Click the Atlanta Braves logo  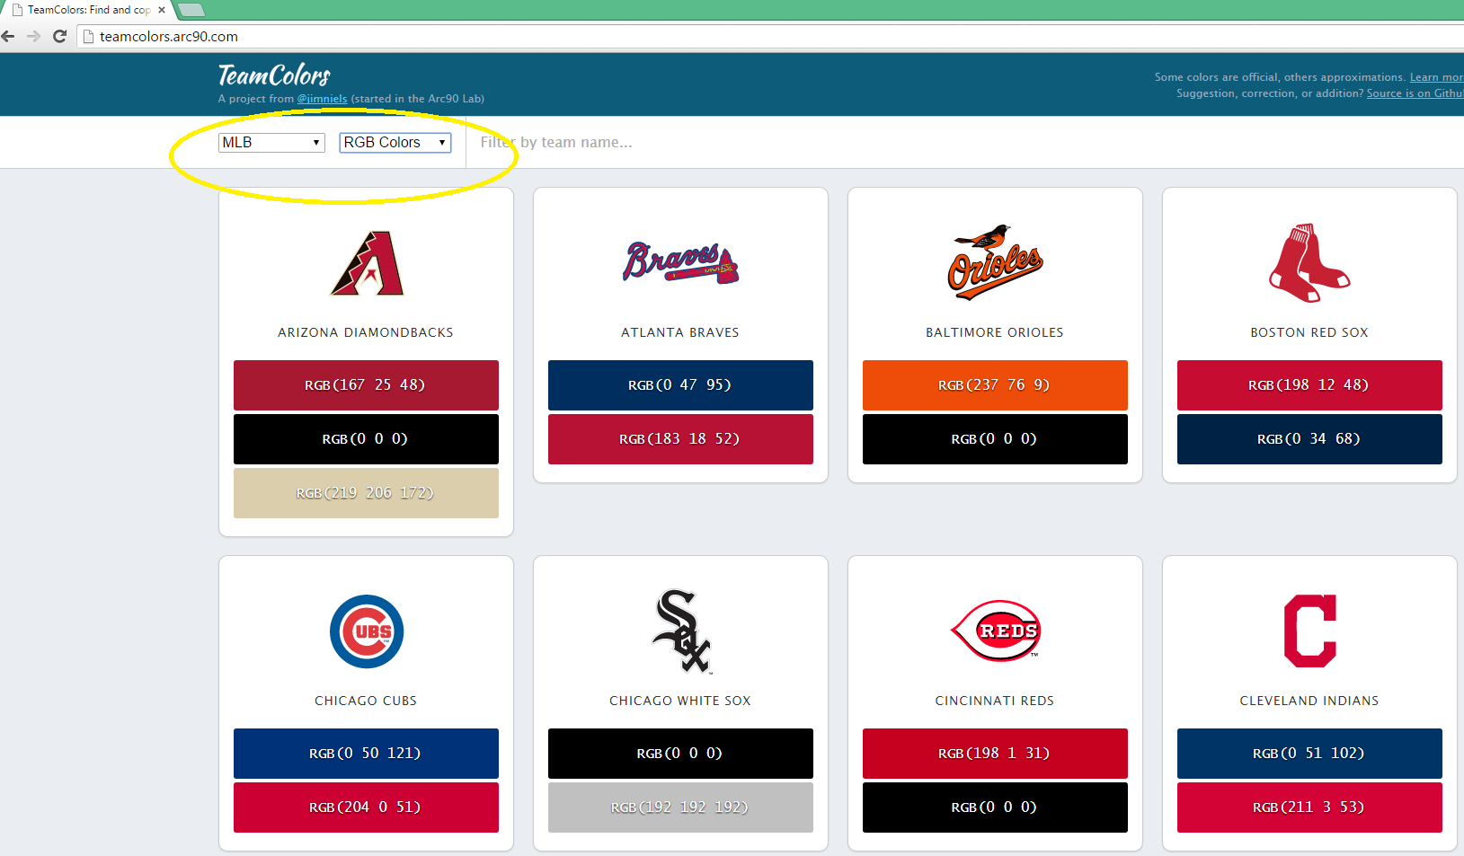[680, 262]
